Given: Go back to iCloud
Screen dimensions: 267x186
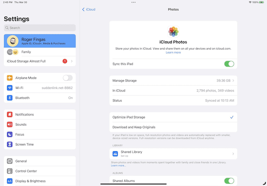Looking at the screenshot, I should pyautogui.click(x=89, y=9).
